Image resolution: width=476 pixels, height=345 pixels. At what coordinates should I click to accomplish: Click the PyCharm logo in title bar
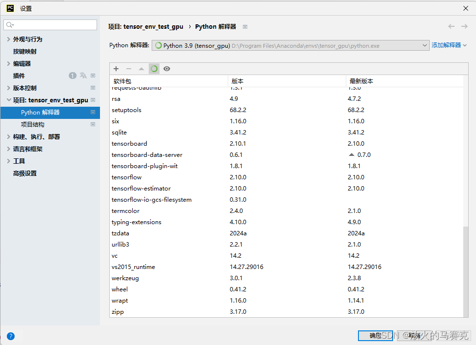click(x=10, y=8)
